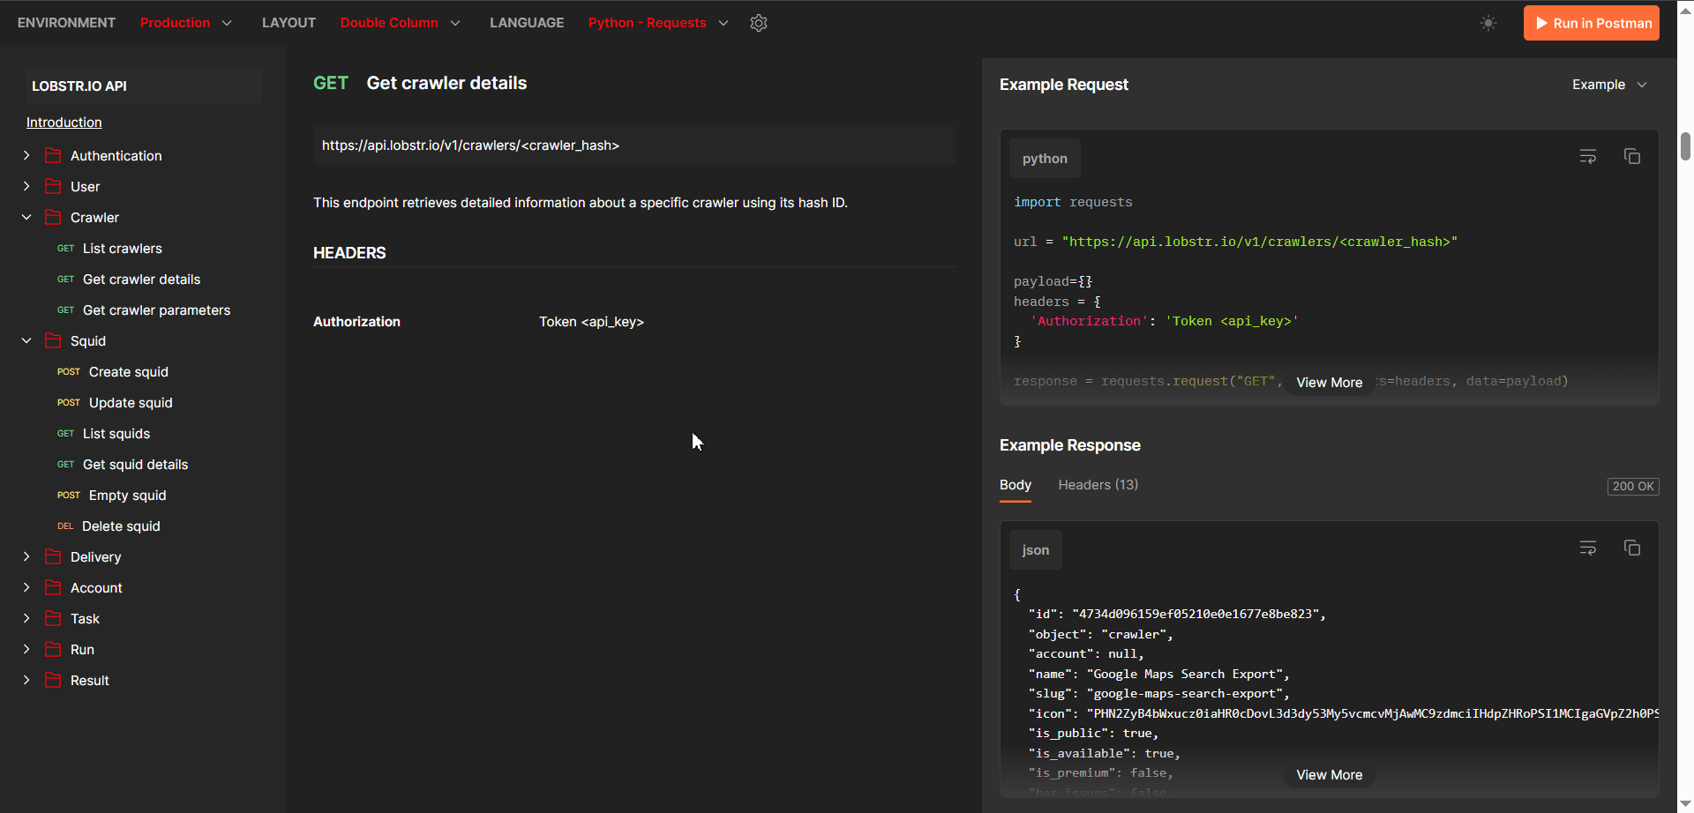
Task: Click the Task folder icon
Action: coord(53,618)
